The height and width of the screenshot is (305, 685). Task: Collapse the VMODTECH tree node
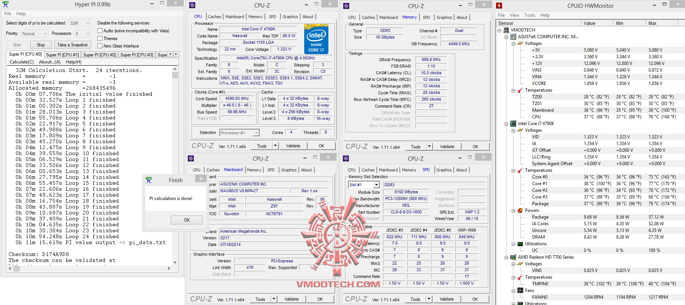point(499,30)
